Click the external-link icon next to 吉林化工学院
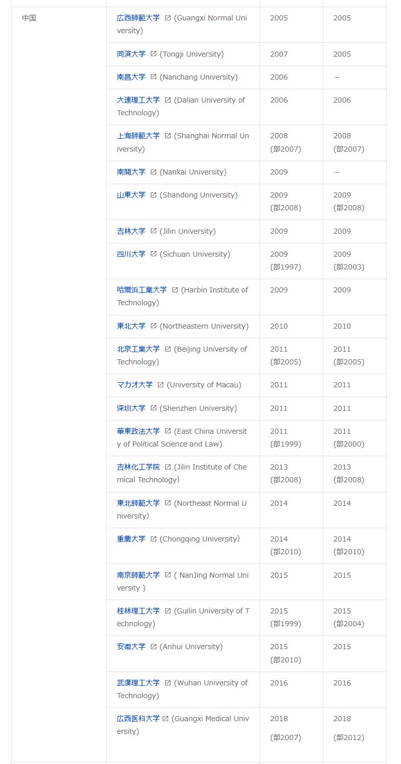 click(168, 467)
